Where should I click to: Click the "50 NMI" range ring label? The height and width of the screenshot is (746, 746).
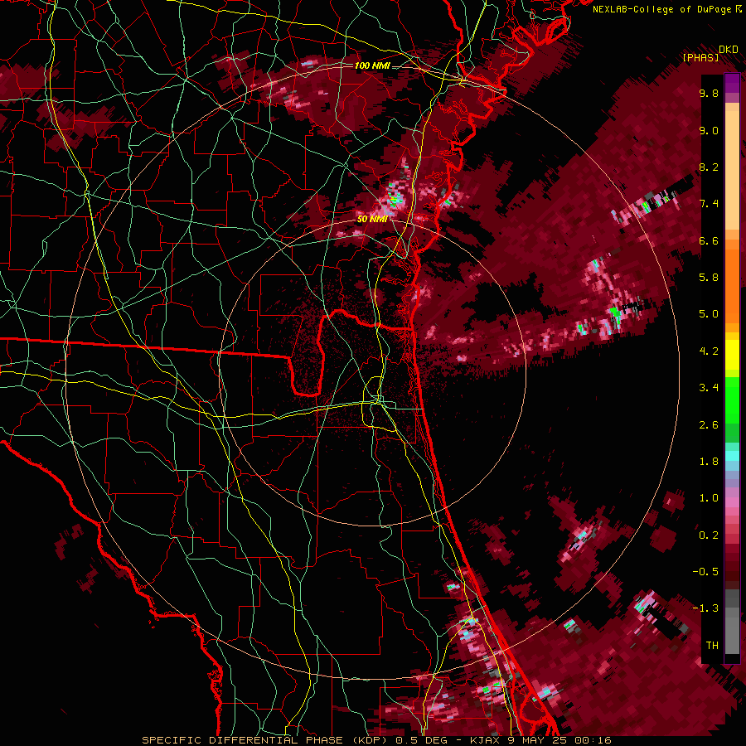[x=372, y=219]
